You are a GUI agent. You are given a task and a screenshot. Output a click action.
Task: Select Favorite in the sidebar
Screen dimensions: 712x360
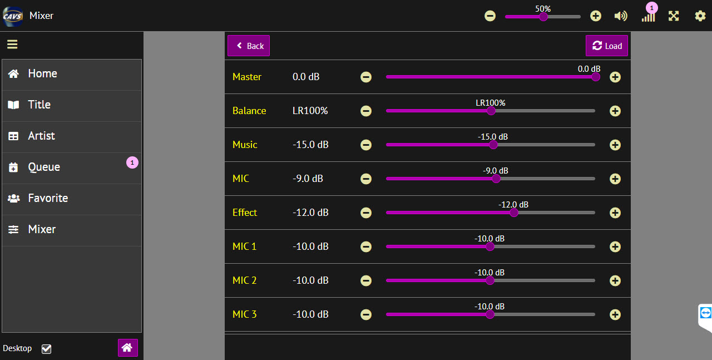48,198
